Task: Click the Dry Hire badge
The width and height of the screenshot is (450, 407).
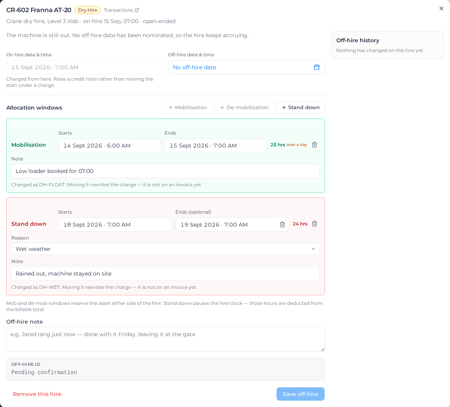Action: pos(87,10)
